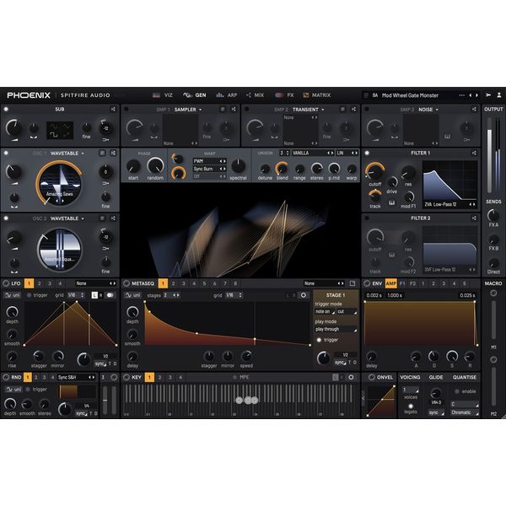Click the ENV modulation assign icon
506x506 pixels.
click(x=367, y=283)
